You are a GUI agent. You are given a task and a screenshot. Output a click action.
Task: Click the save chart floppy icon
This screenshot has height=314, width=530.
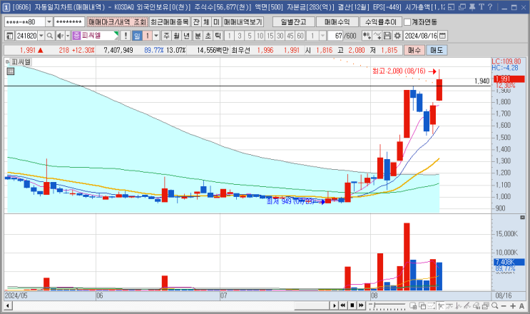pos(387,36)
